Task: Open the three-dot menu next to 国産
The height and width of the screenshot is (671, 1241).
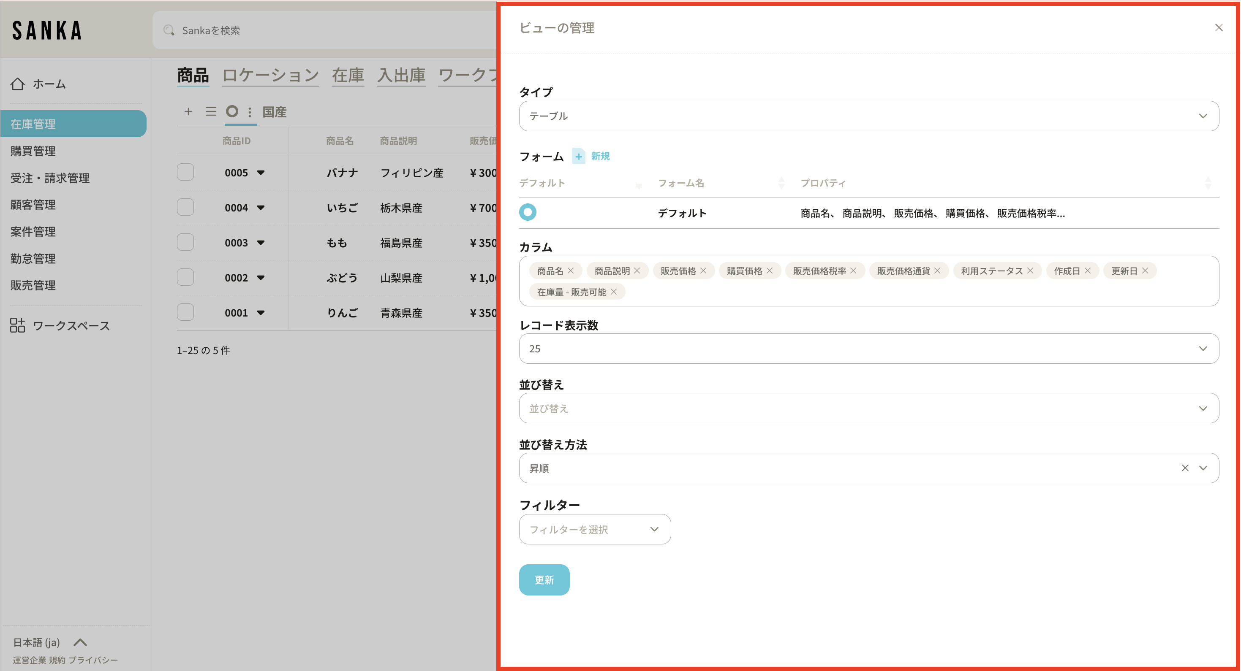Action: 250,112
